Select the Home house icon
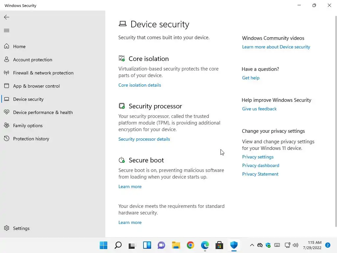Screen dimensions: 337x253 tap(7, 46)
